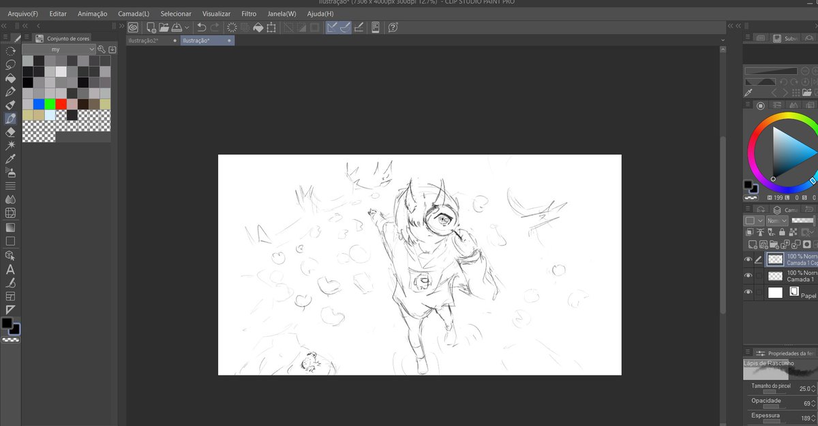Collapse the left palette dock double arrows
This screenshot has width=818, height=426.
click(x=4, y=26)
